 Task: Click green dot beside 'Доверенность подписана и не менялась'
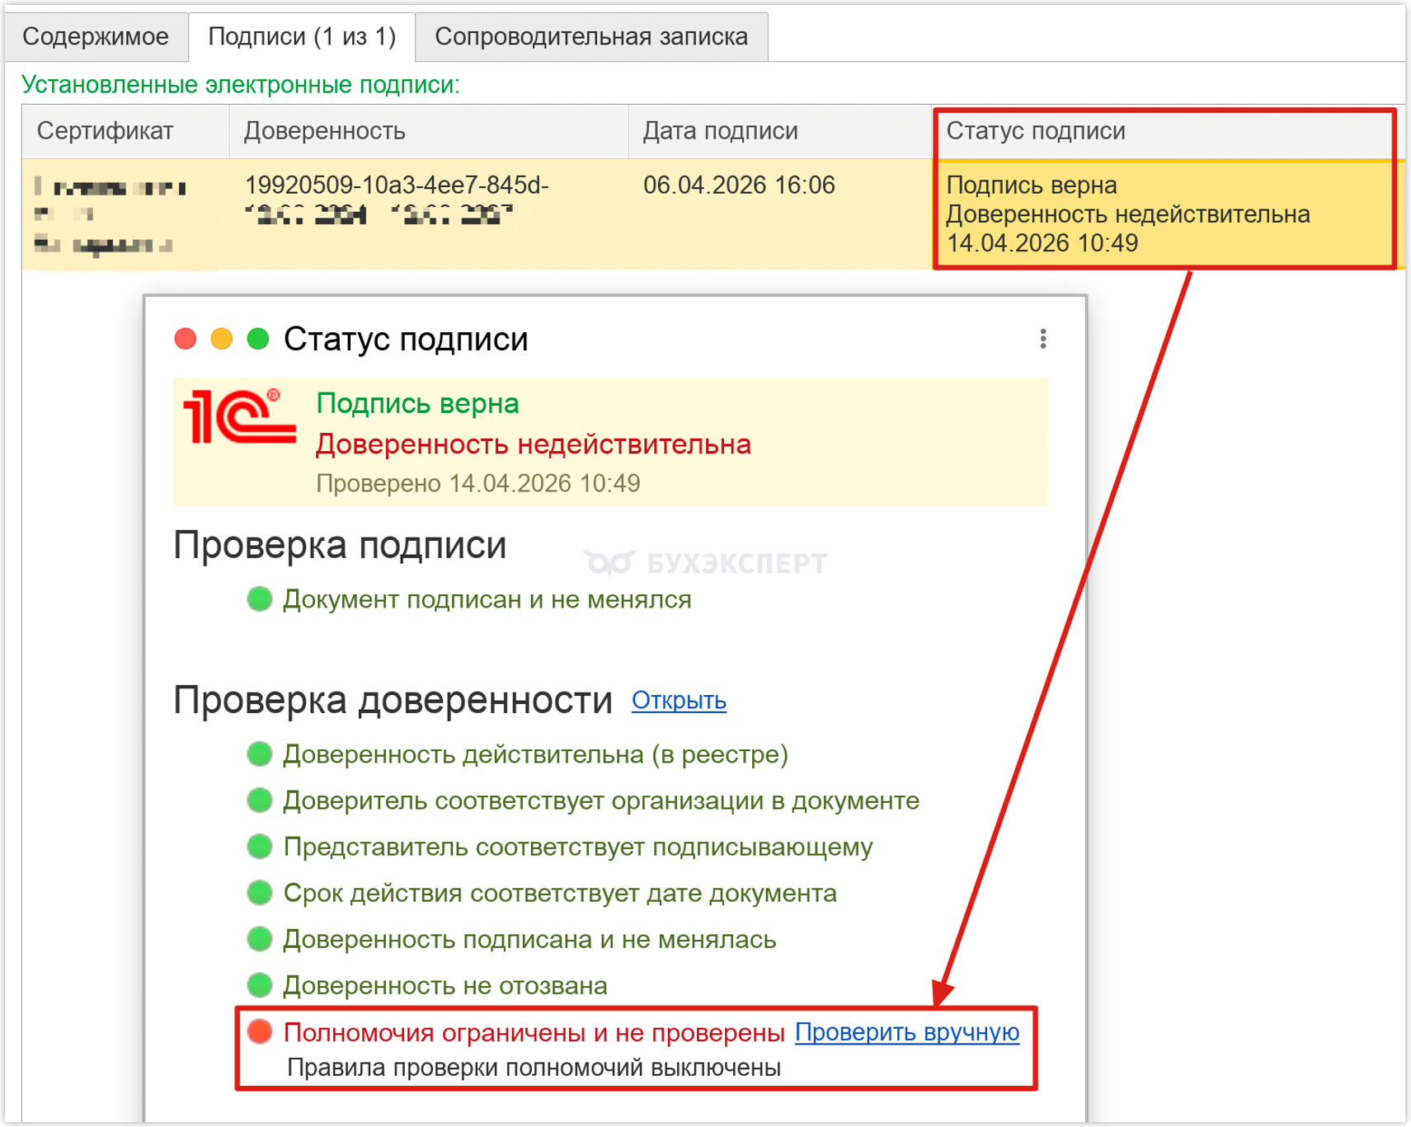260,939
